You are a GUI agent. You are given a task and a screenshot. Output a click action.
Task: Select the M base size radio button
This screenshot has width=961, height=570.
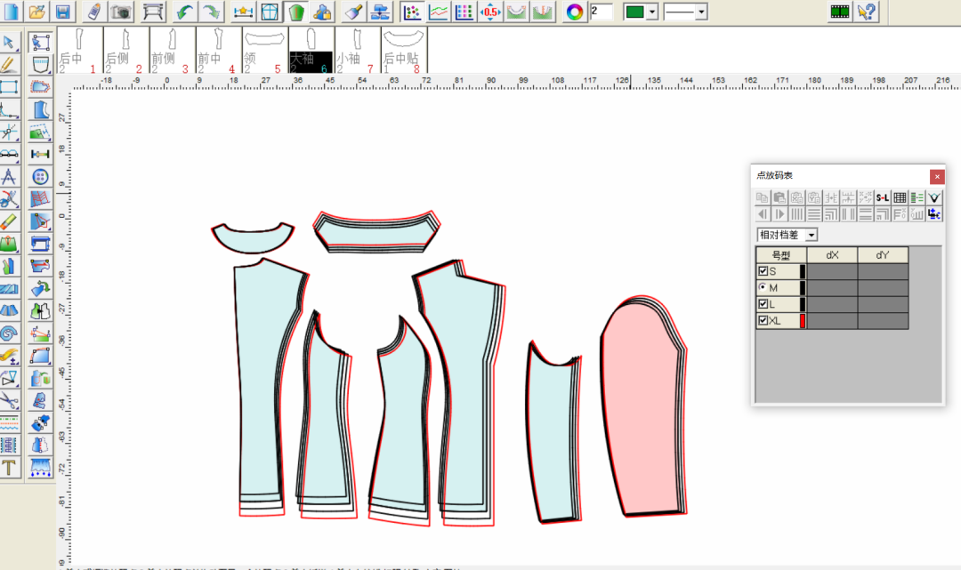tap(763, 288)
